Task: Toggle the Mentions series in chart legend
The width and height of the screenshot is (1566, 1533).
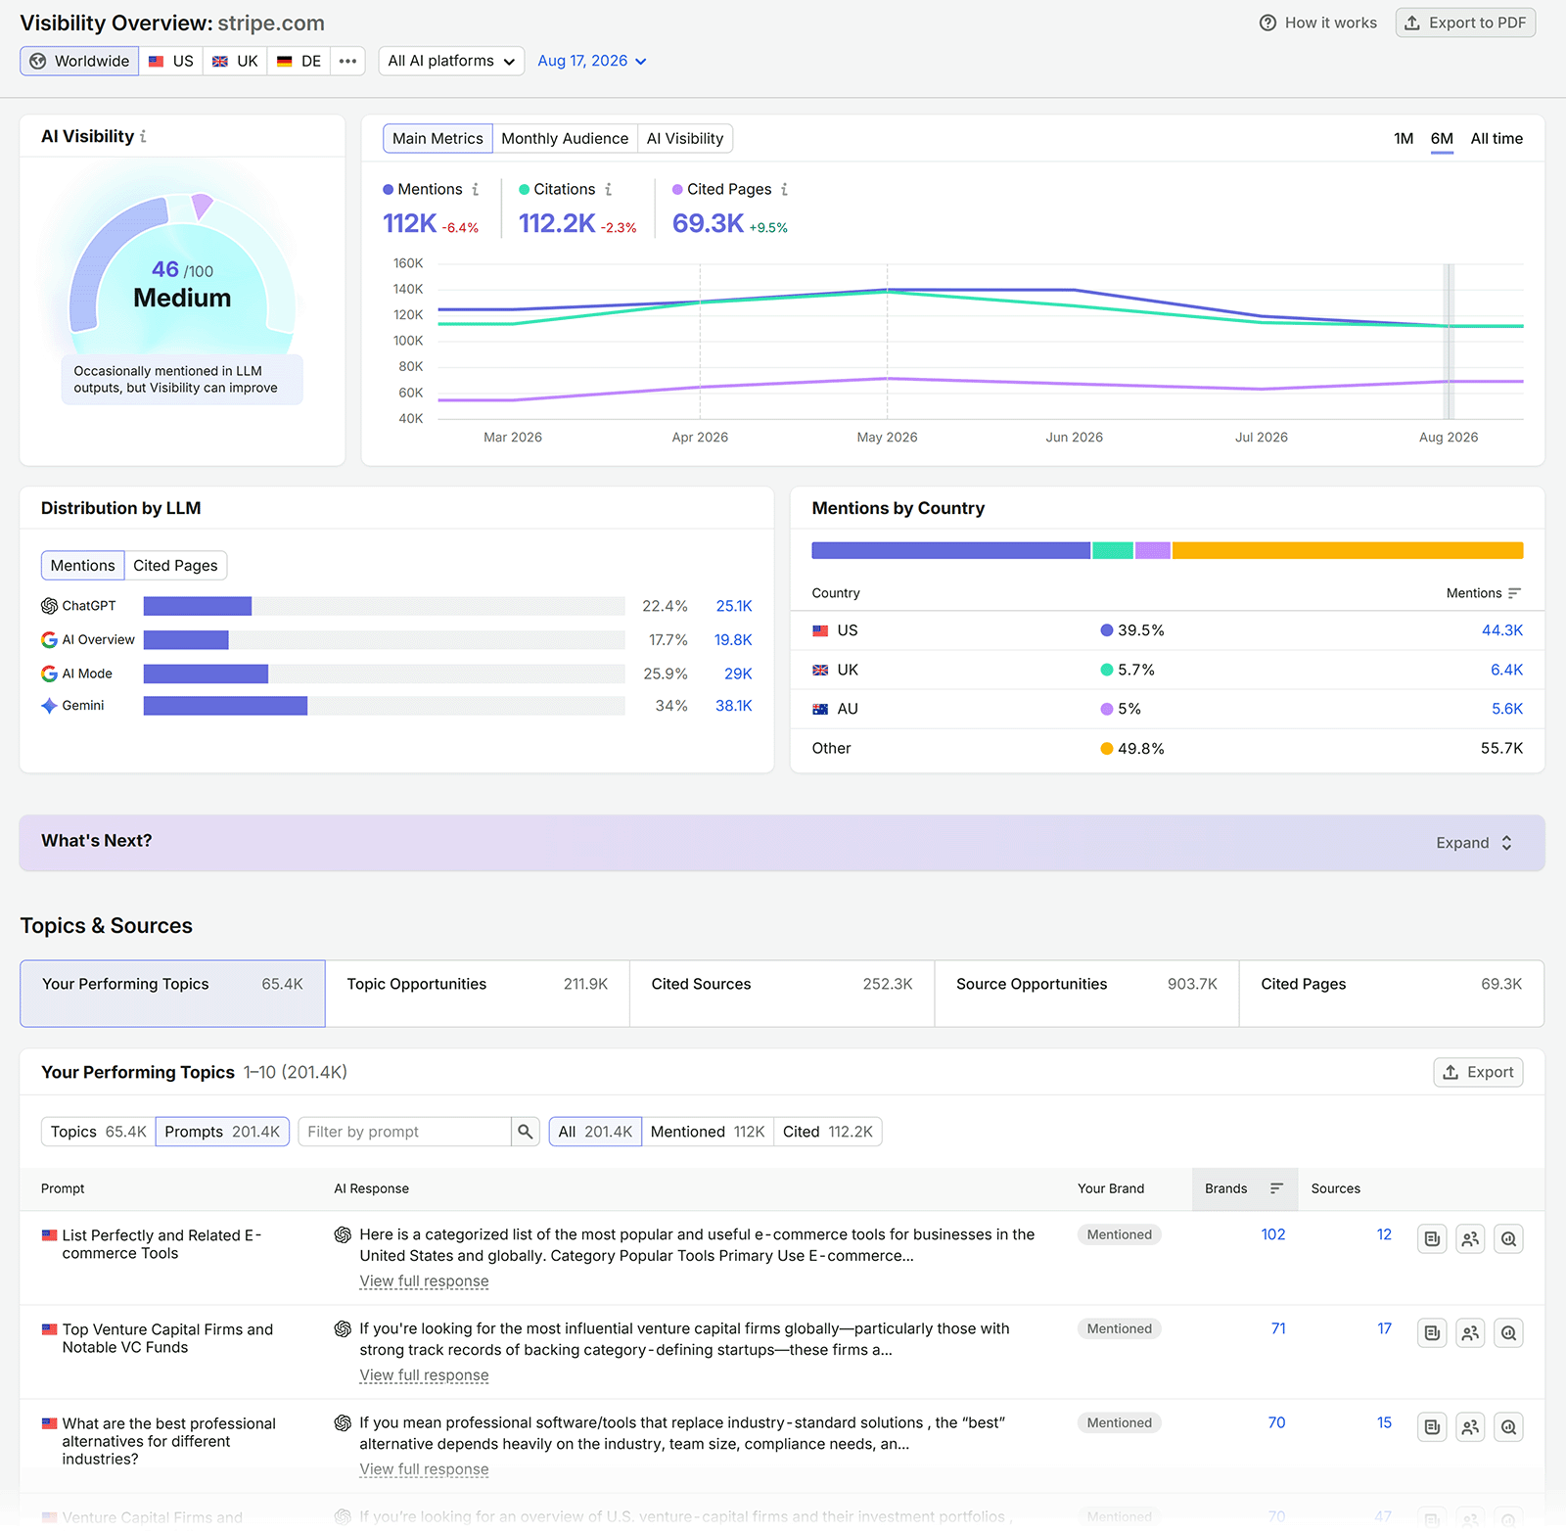Action: point(423,190)
